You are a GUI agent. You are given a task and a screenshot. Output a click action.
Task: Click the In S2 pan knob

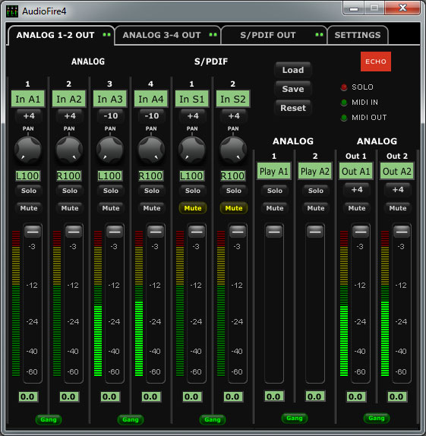point(233,150)
